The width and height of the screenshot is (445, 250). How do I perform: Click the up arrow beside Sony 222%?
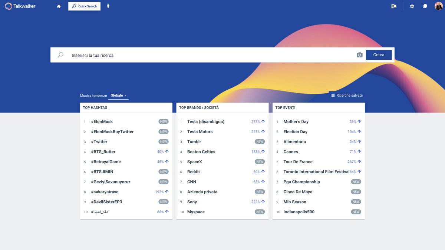[263, 201]
